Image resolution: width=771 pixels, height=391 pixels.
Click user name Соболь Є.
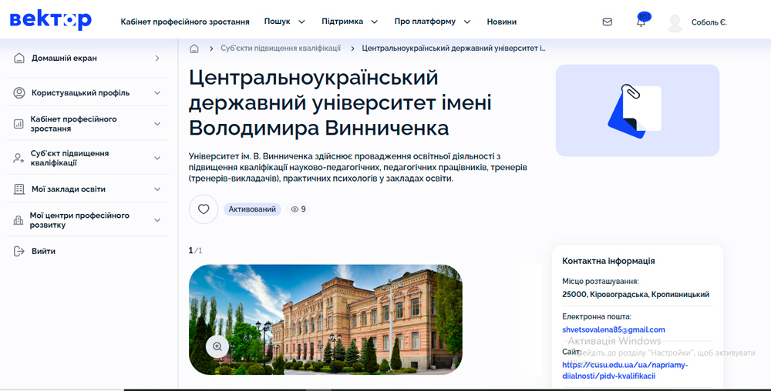pyautogui.click(x=709, y=22)
